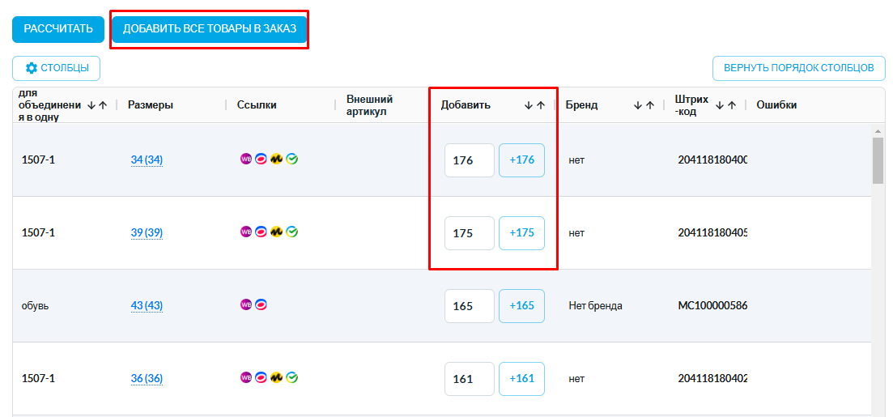
Task: Sort Бренд column ascending with the up arrow
Action: [x=649, y=105]
